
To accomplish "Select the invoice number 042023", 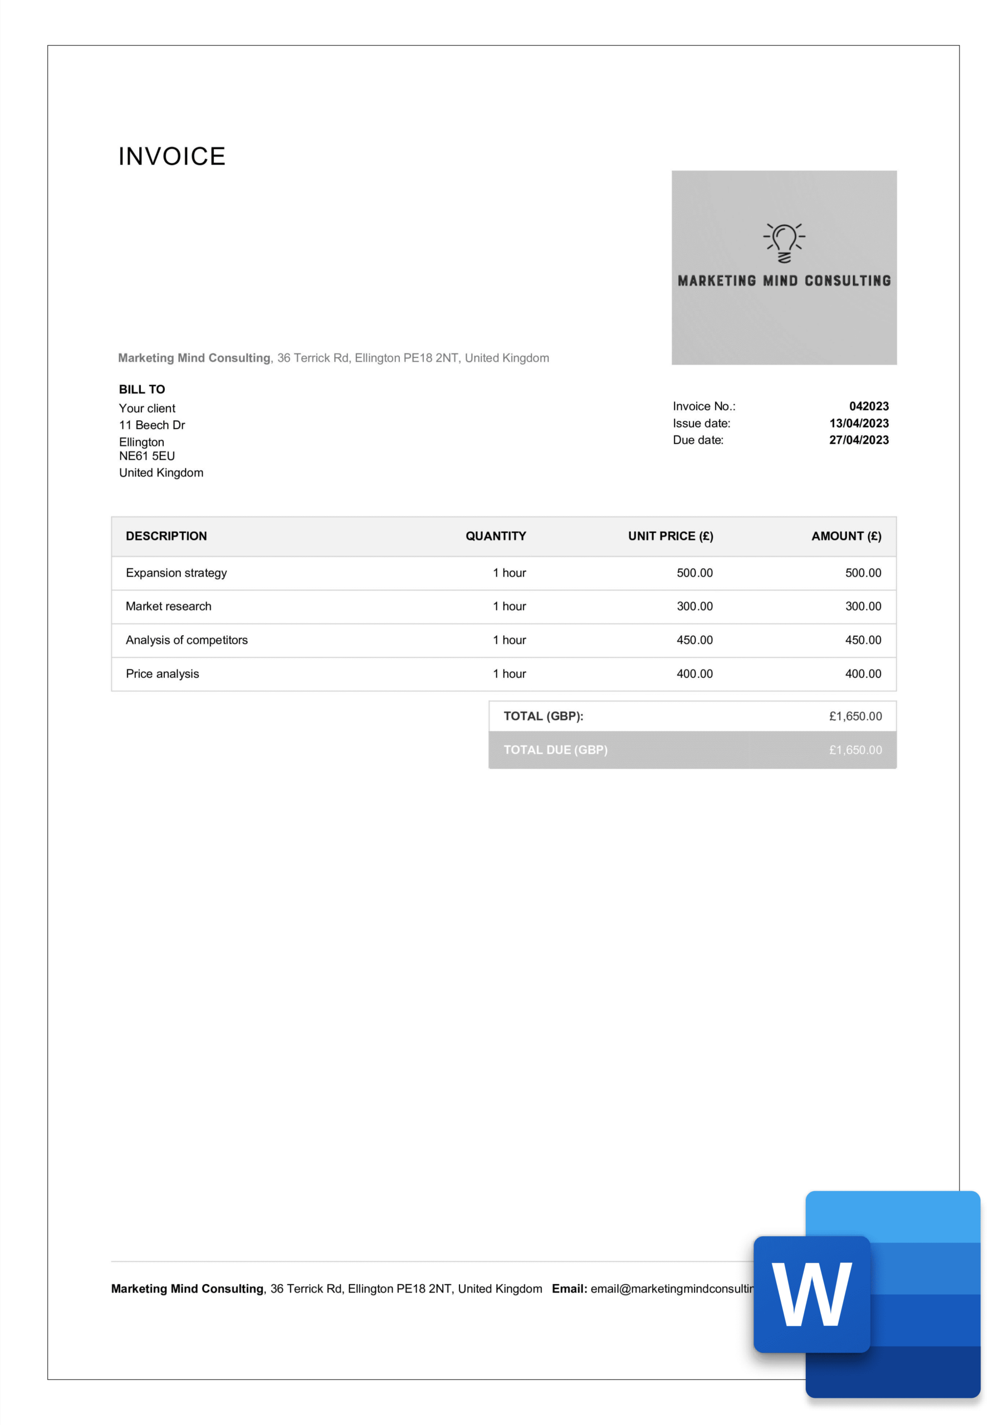I will [x=869, y=406].
